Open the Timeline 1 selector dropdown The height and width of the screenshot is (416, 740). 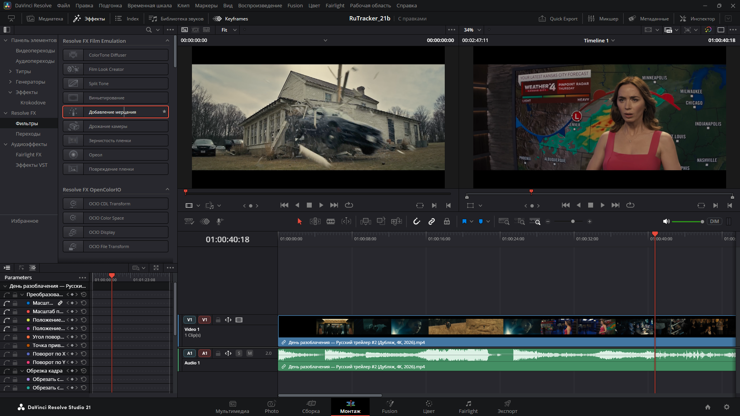[x=599, y=40]
